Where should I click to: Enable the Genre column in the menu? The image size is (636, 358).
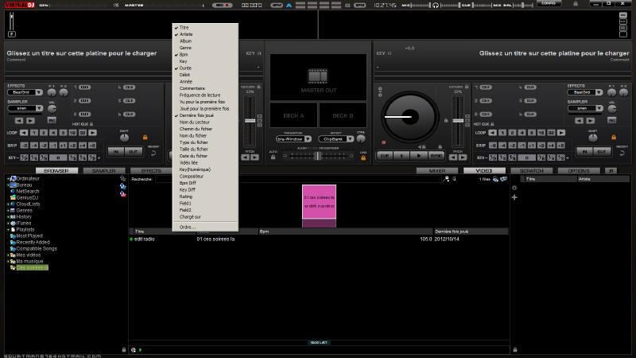[x=186, y=48]
